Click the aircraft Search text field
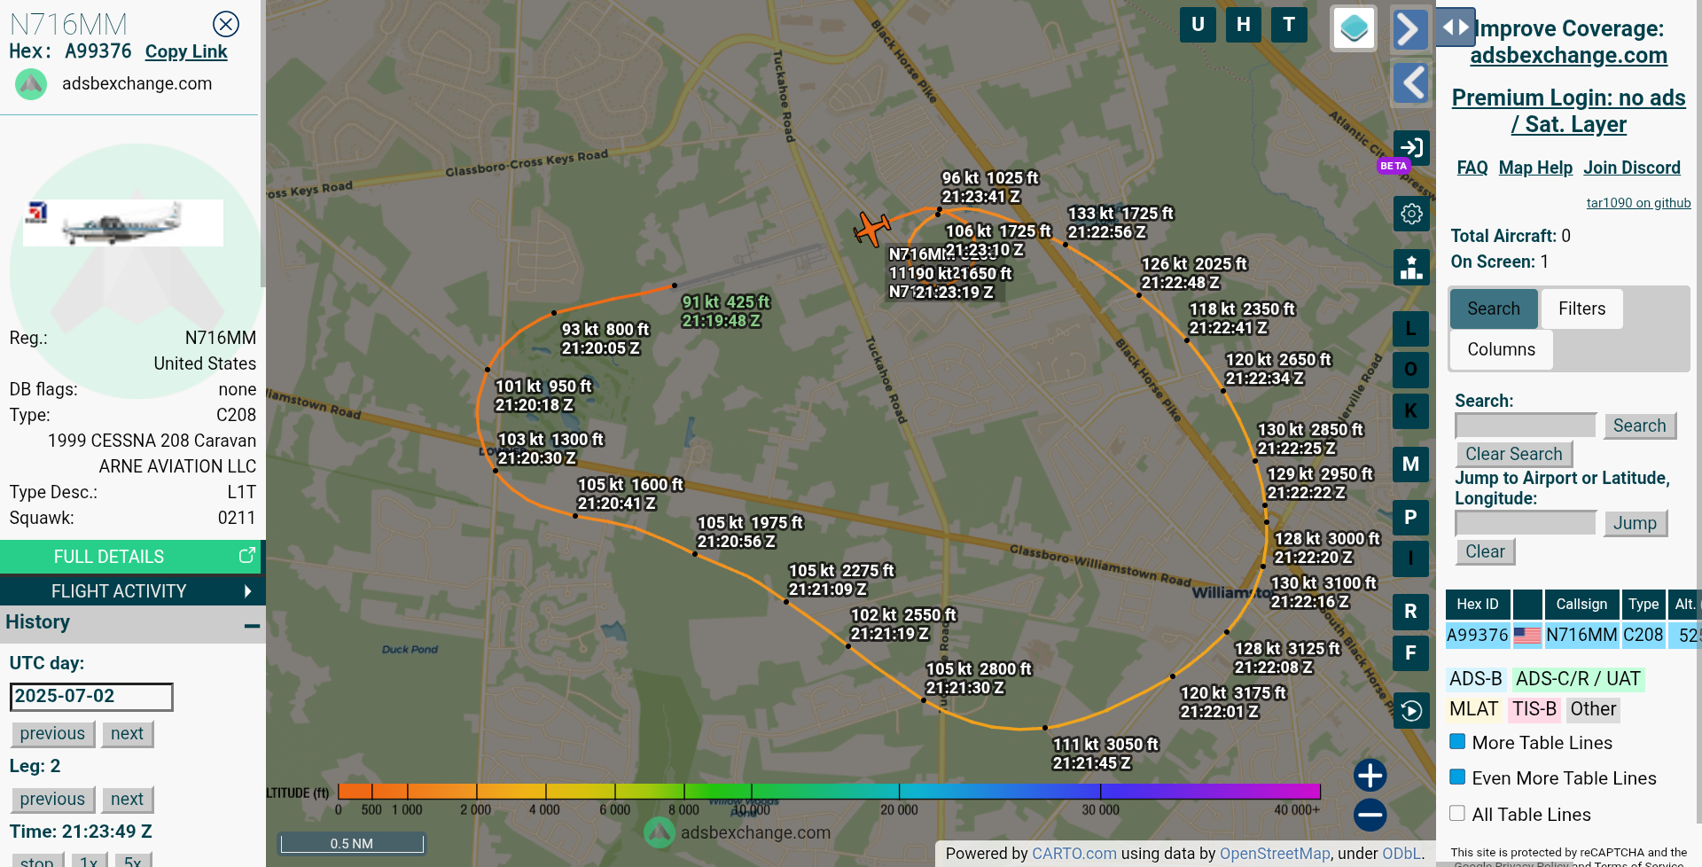Image resolution: width=1702 pixels, height=867 pixels. (x=1526, y=426)
